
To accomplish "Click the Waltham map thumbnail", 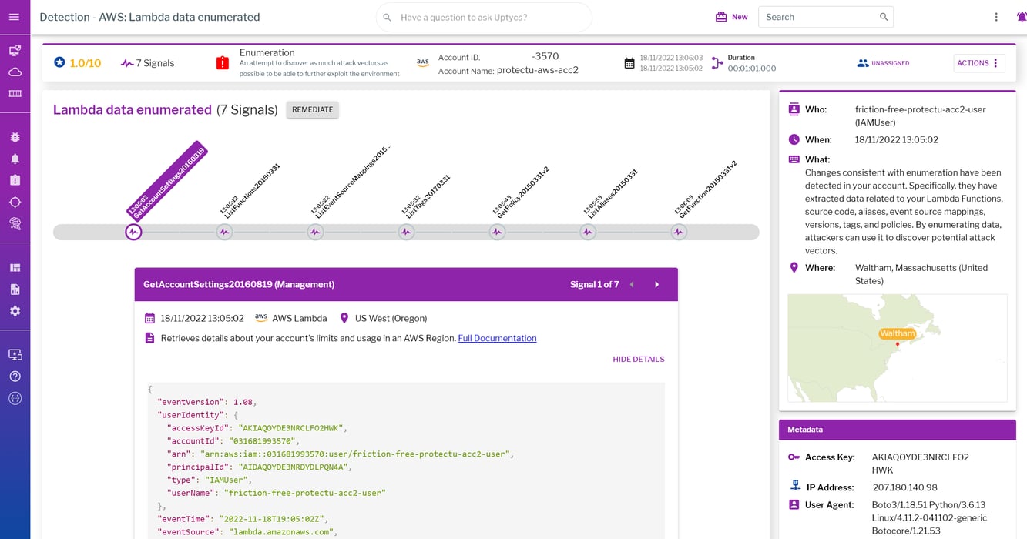I will [897, 348].
